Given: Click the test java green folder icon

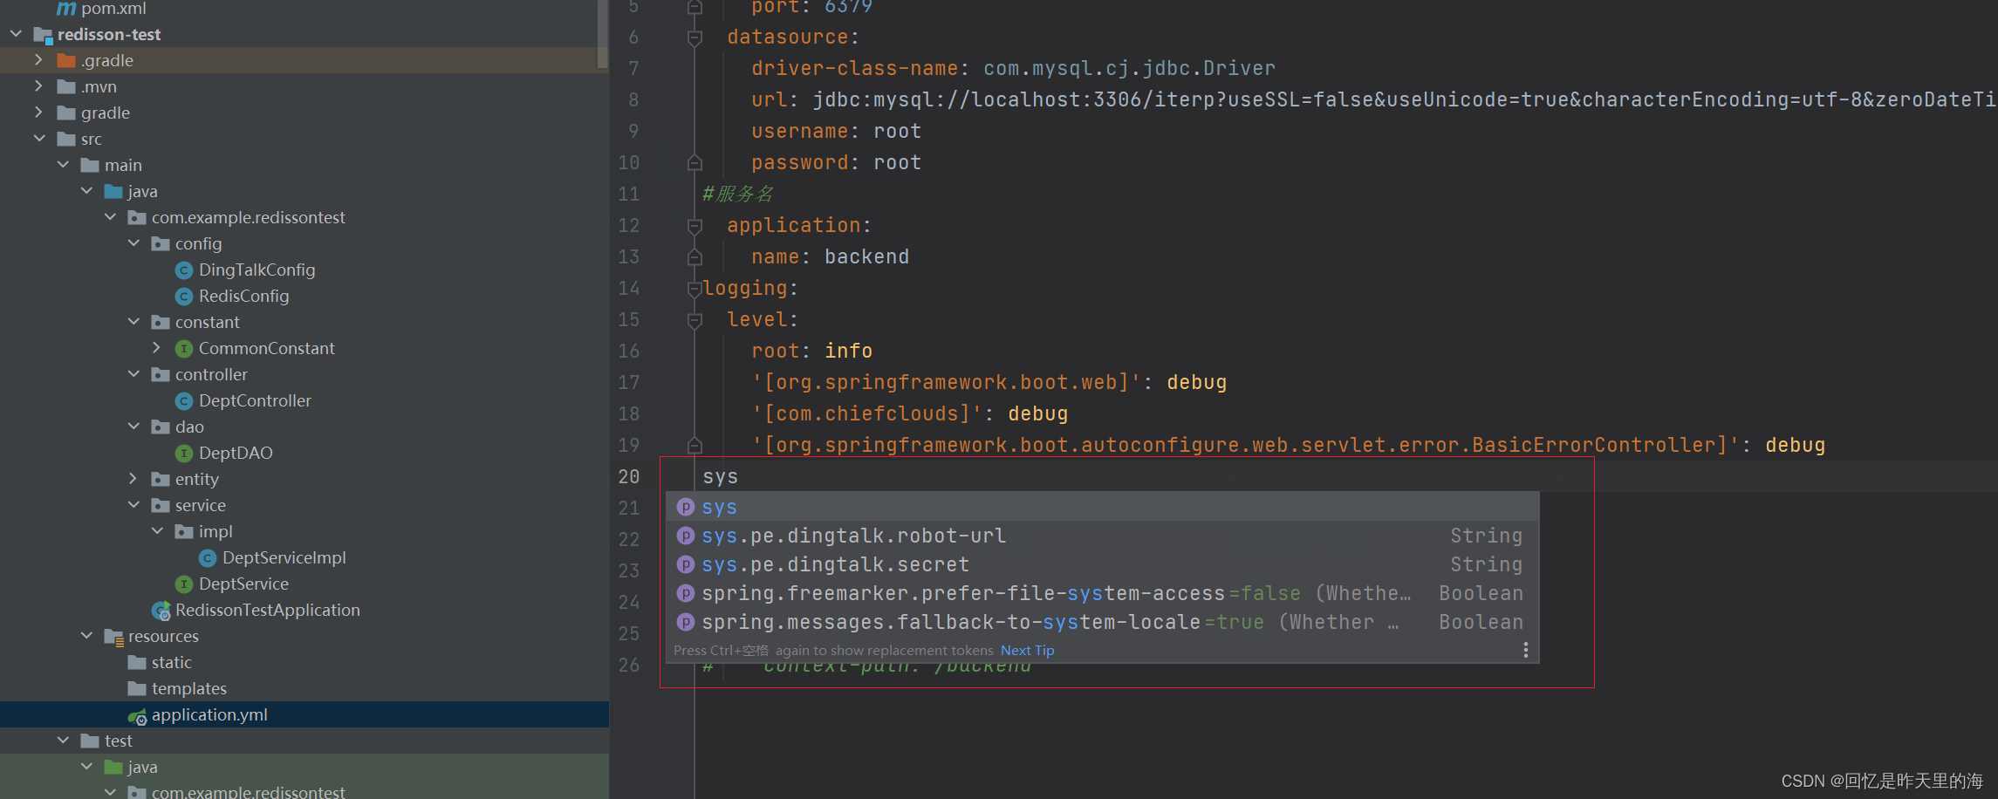Looking at the screenshot, I should (113, 767).
